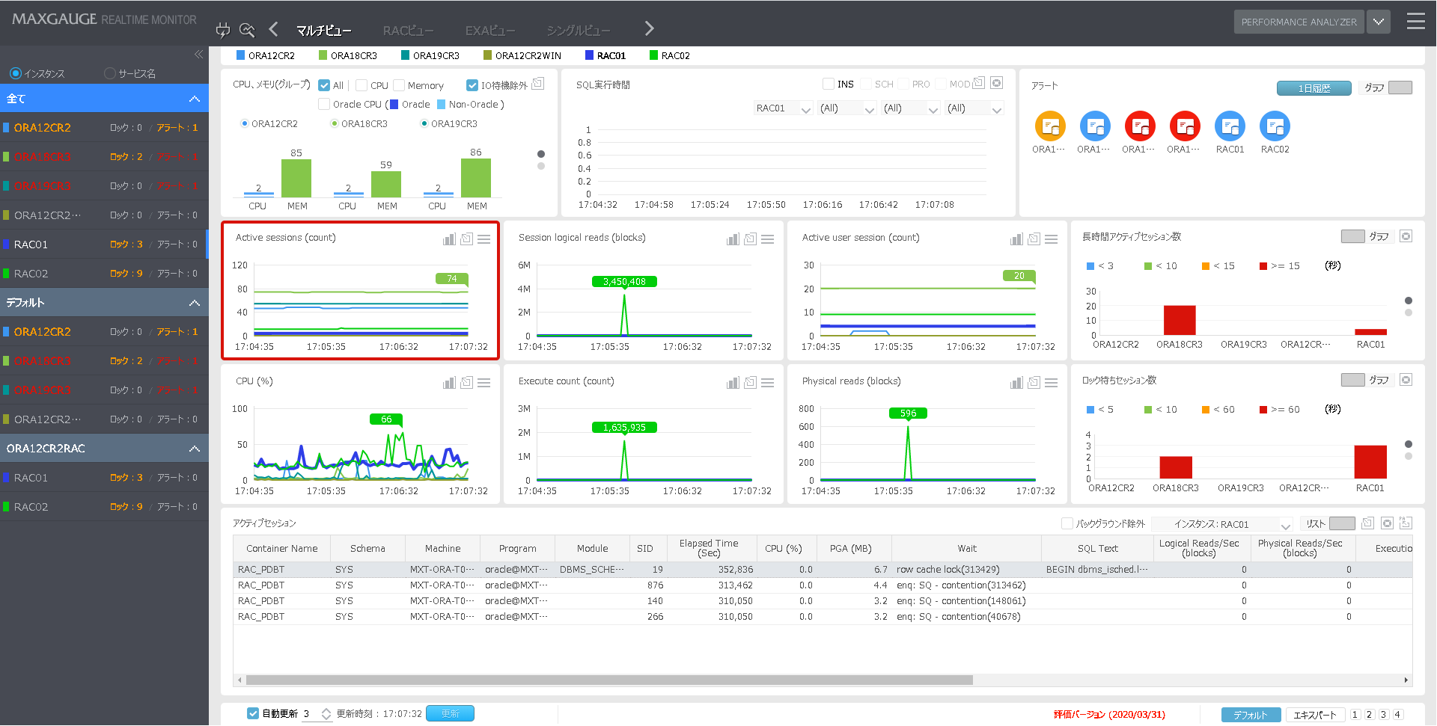Viewport: 1437px width, 726px height.
Task: Check the Memory checkbox
Action: (x=399, y=85)
